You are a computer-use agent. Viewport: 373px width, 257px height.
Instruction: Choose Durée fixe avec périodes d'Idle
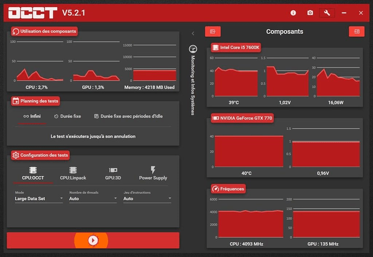pos(128,116)
